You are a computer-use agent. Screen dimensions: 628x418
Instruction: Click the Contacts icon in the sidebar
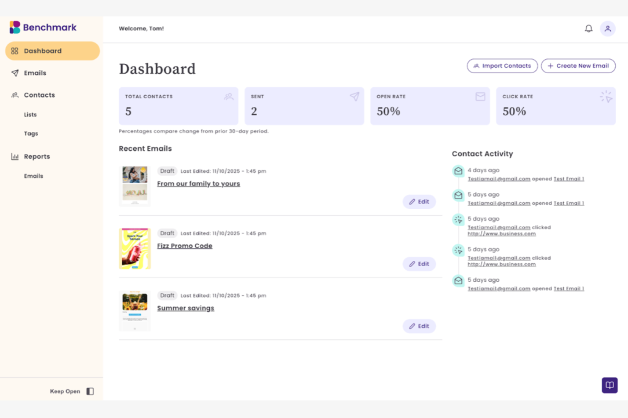click(14, 95)
